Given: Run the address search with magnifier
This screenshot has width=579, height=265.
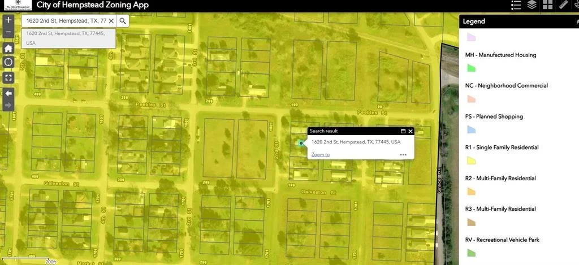Looking at the screenshot, I should click(x=123, y=21).
